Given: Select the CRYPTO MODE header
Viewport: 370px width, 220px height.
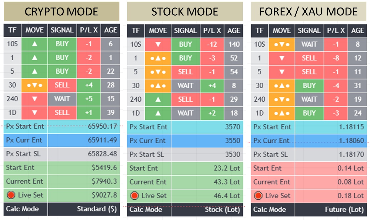Looking at the screenshot, I should (61, 12).
